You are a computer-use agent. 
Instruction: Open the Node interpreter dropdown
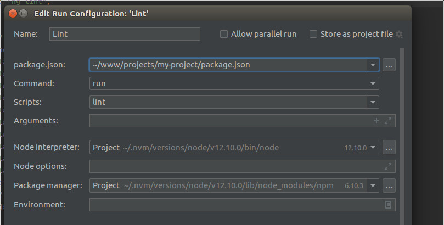373,148
